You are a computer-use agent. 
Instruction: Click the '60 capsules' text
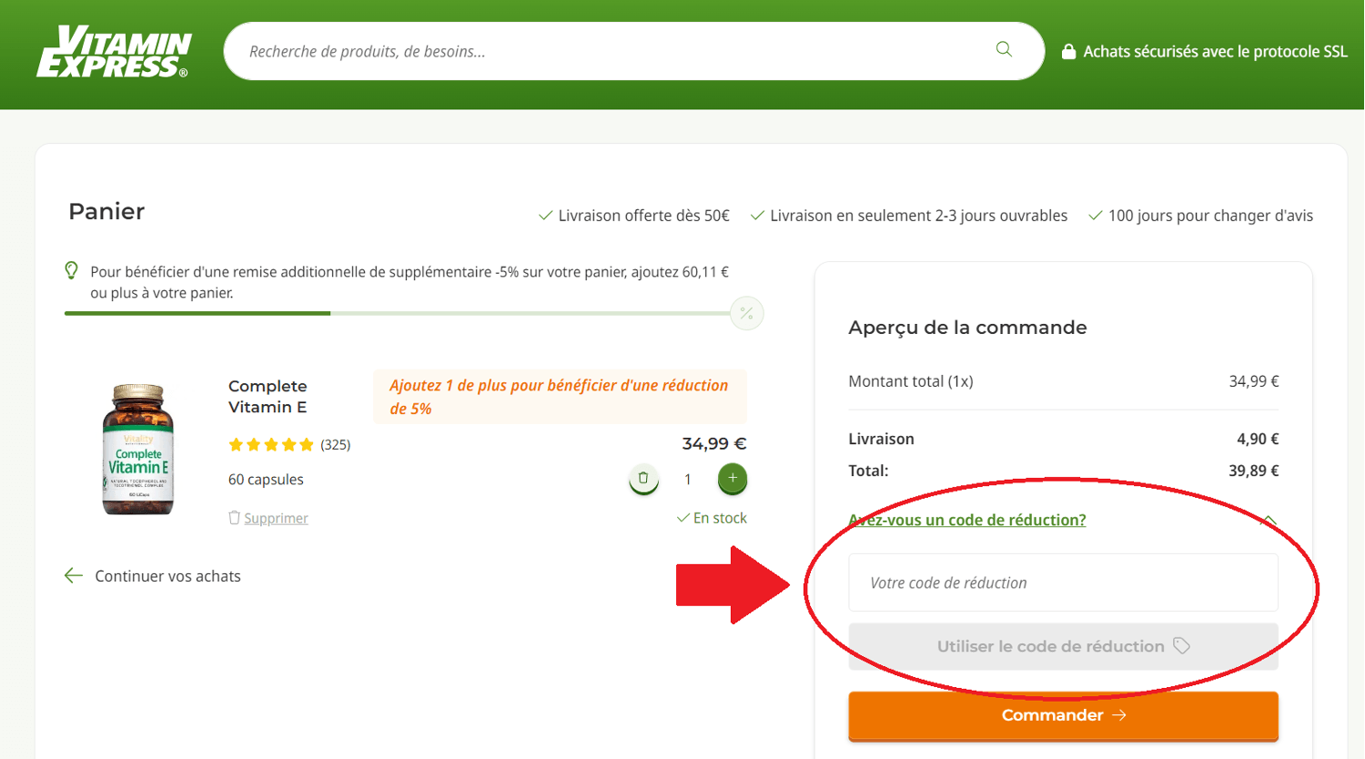pyautogui.click(x=266, y=480)
